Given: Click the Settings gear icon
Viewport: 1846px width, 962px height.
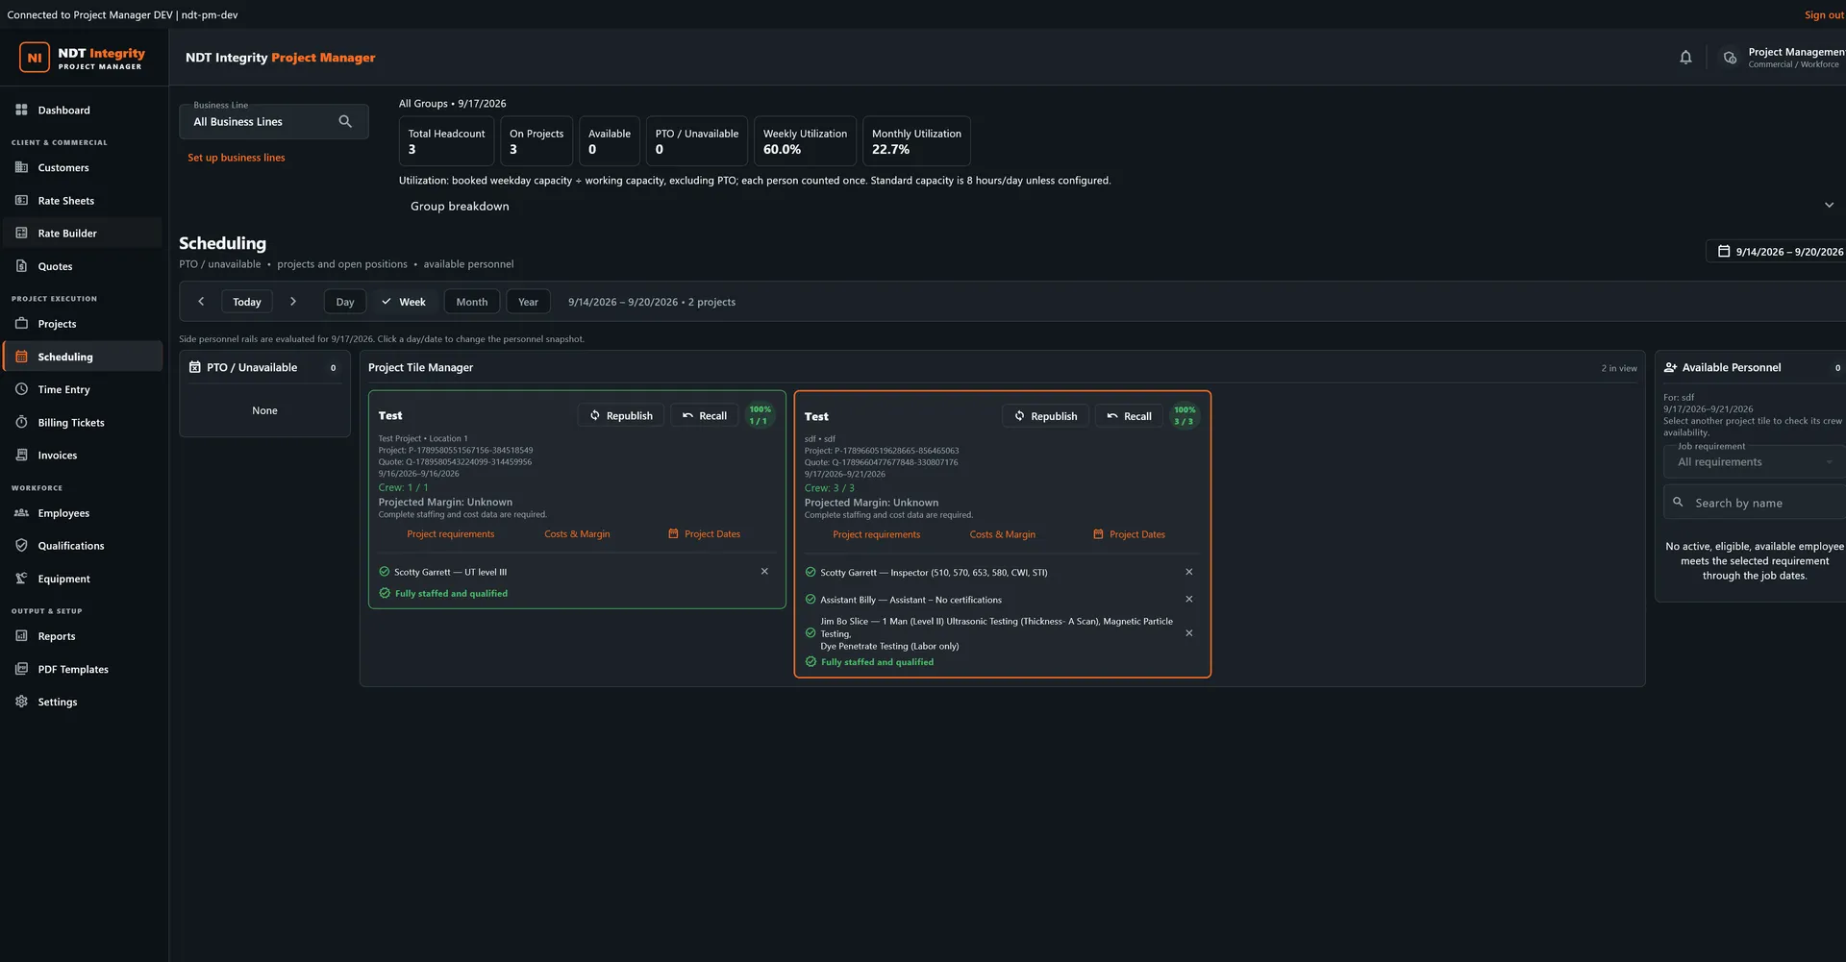Looking at the screenshot, I should click(21, 702).
